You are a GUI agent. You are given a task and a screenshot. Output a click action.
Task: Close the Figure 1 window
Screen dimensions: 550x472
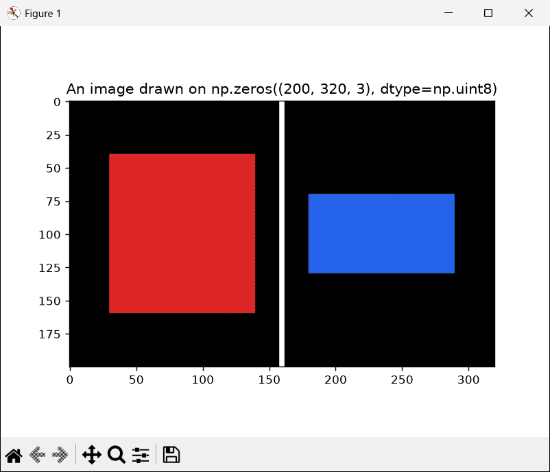[x=529, y=13]
